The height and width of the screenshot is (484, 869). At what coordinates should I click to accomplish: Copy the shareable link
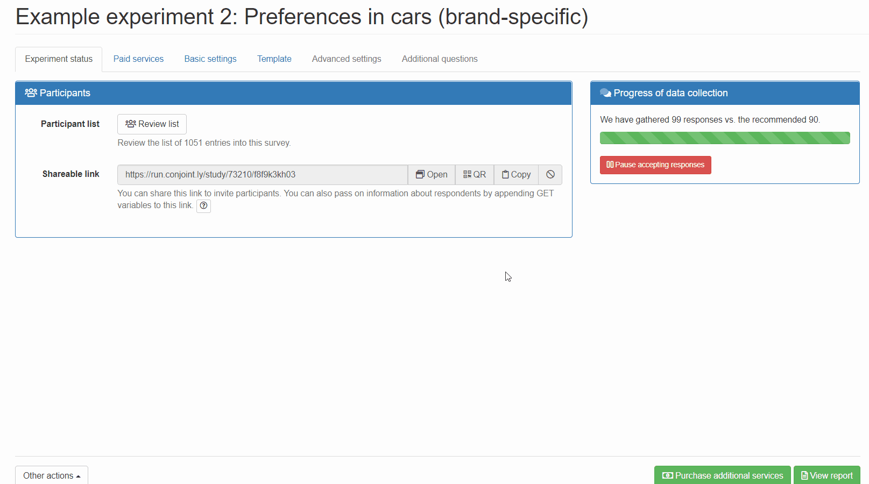(x=516, y=175)
